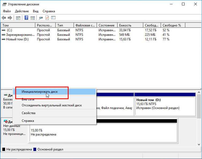Choose Вне сети in context menu
202x159 pixels.
tap(54, 99)
